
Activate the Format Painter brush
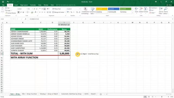click(x=6, y=13)
